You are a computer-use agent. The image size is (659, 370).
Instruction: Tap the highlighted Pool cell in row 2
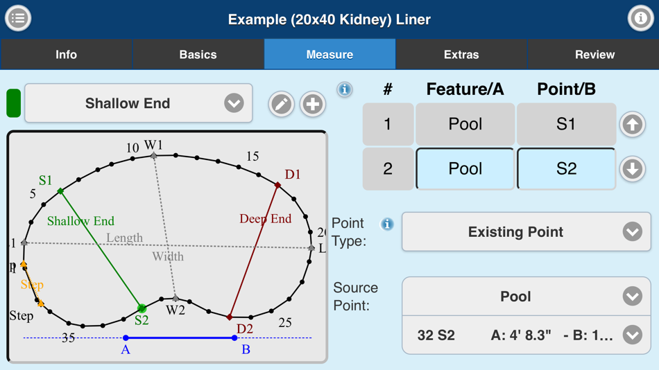(x=465, y=169)
